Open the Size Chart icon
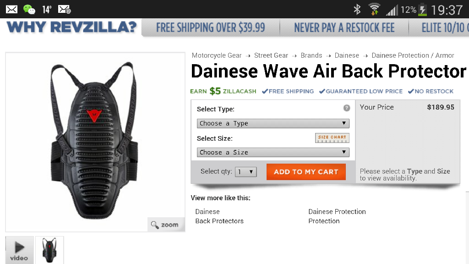The height and width of the screenshot is (264, 469). (x=332, y=138)
